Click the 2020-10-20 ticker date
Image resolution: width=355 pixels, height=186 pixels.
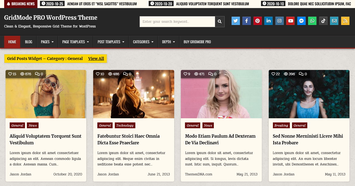pos(161,4)
